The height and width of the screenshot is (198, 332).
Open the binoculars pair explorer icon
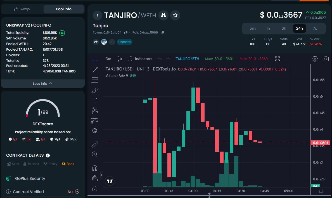point(163,15)
